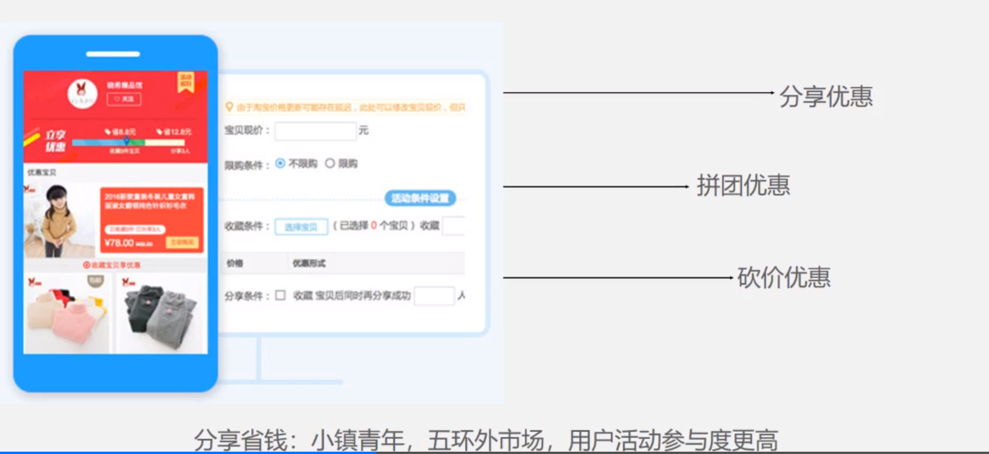Click the 省8.8元 price tag

tap(120, 132)
